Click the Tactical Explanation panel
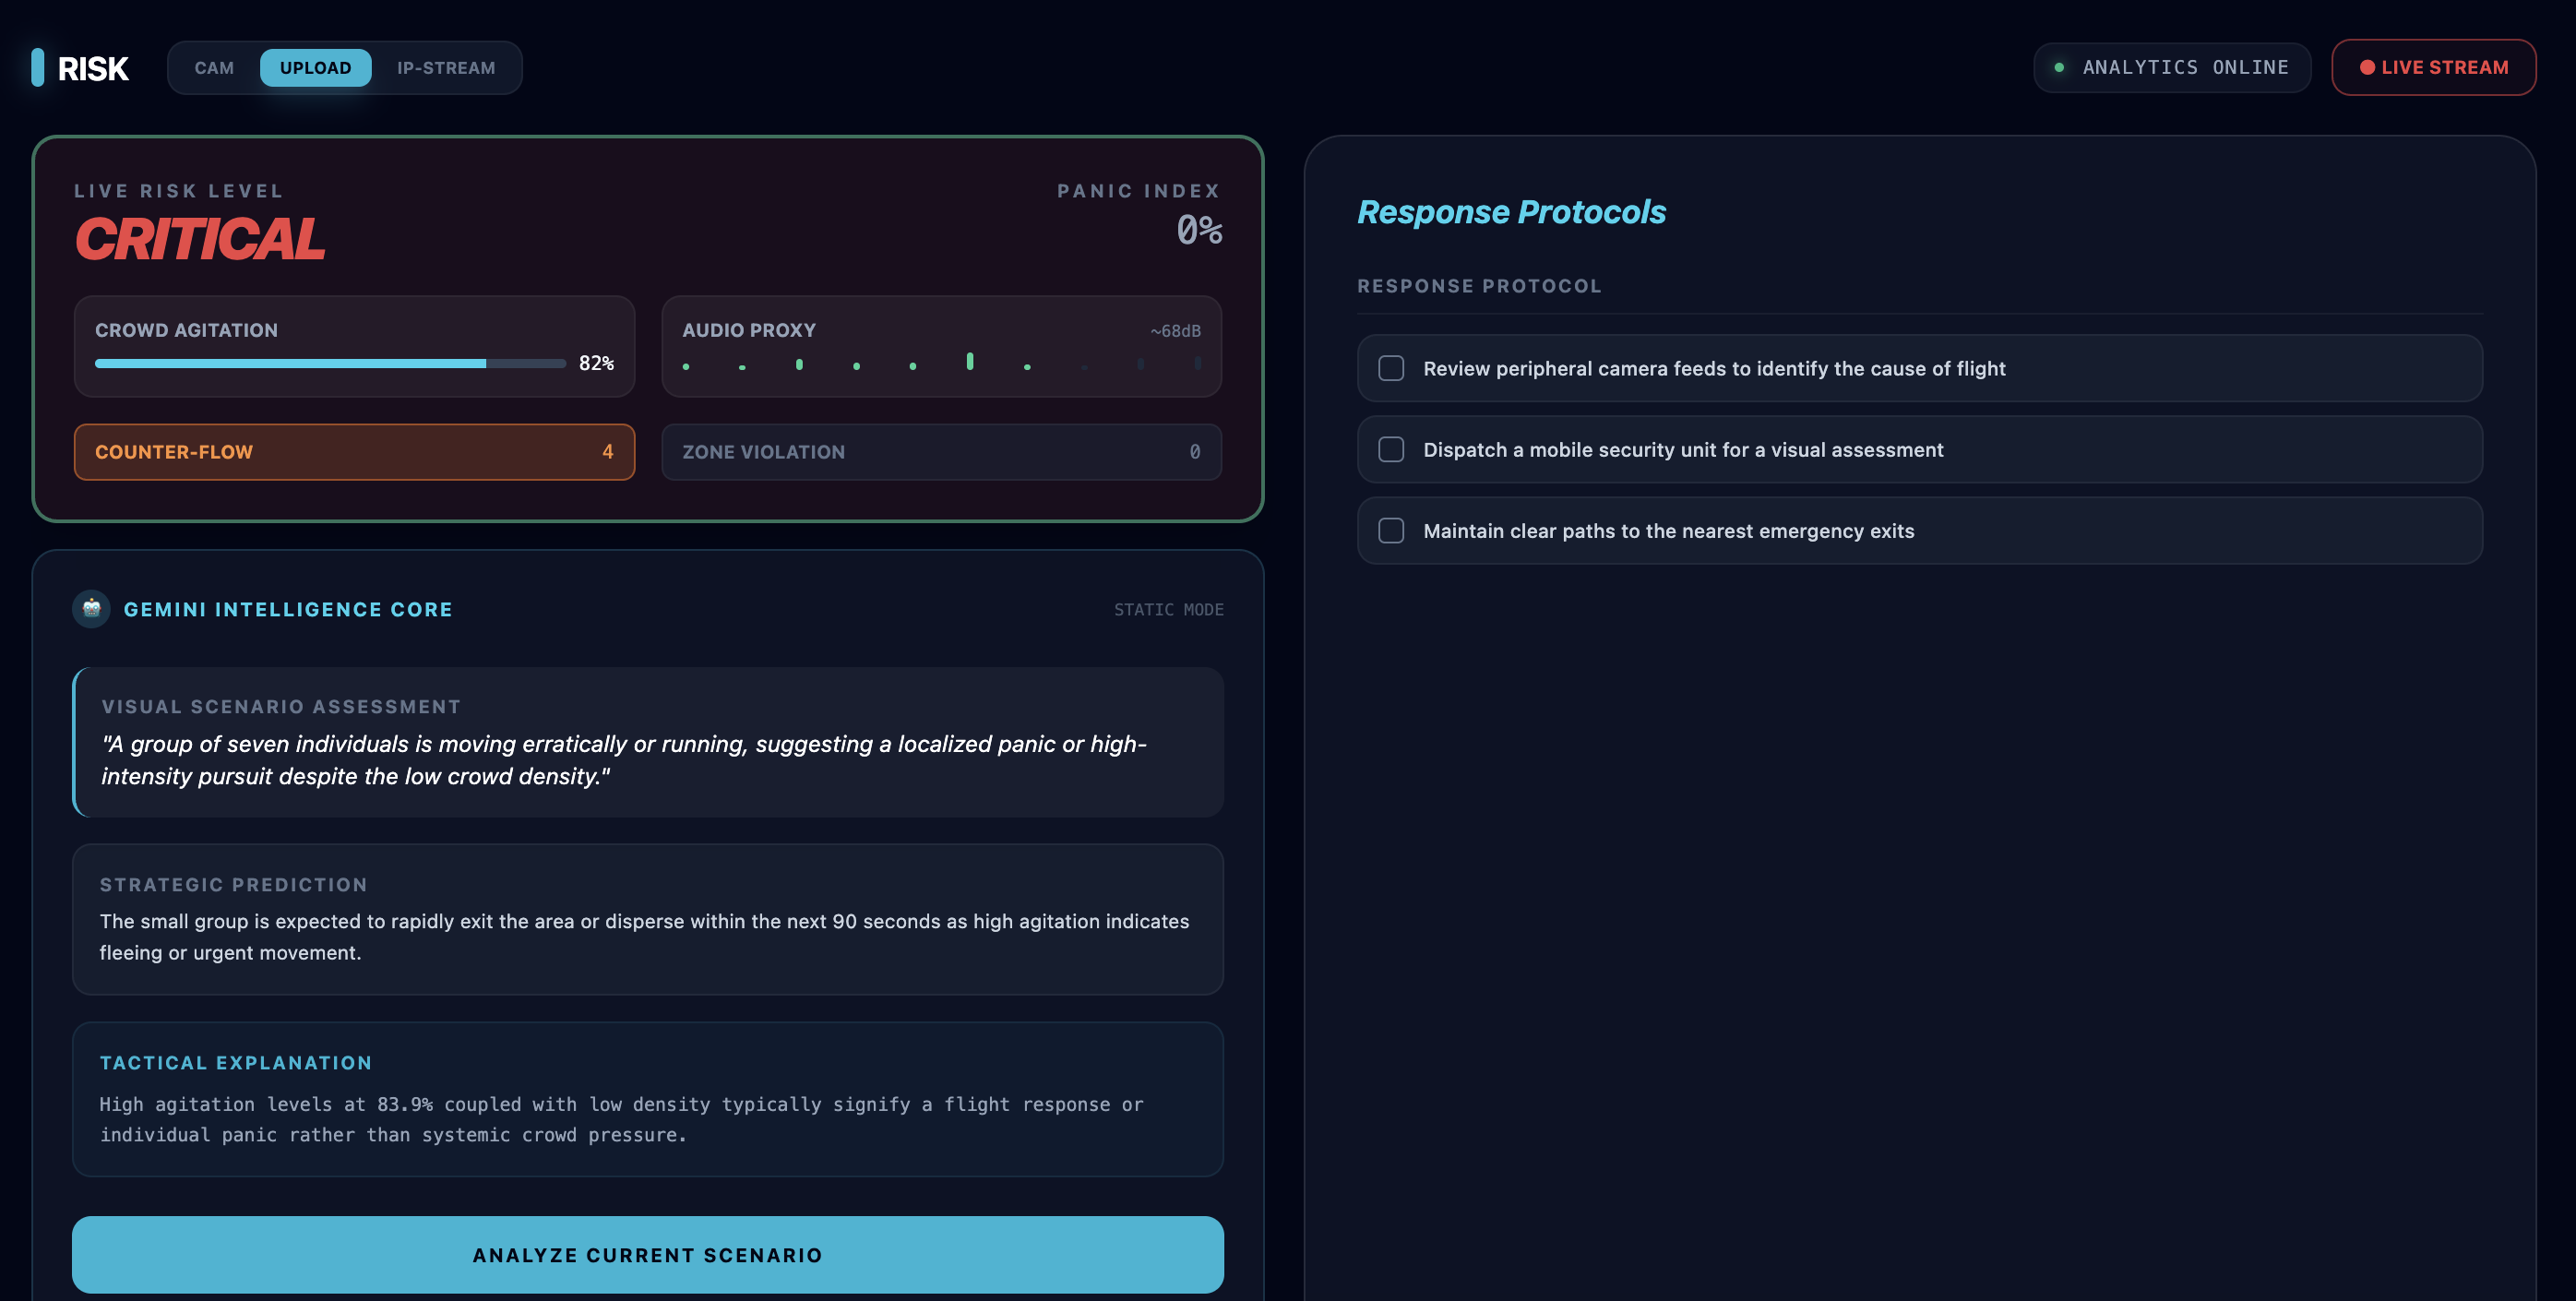The image size is (2576, 1301). pyautogui.click(x=648, y=1099)
